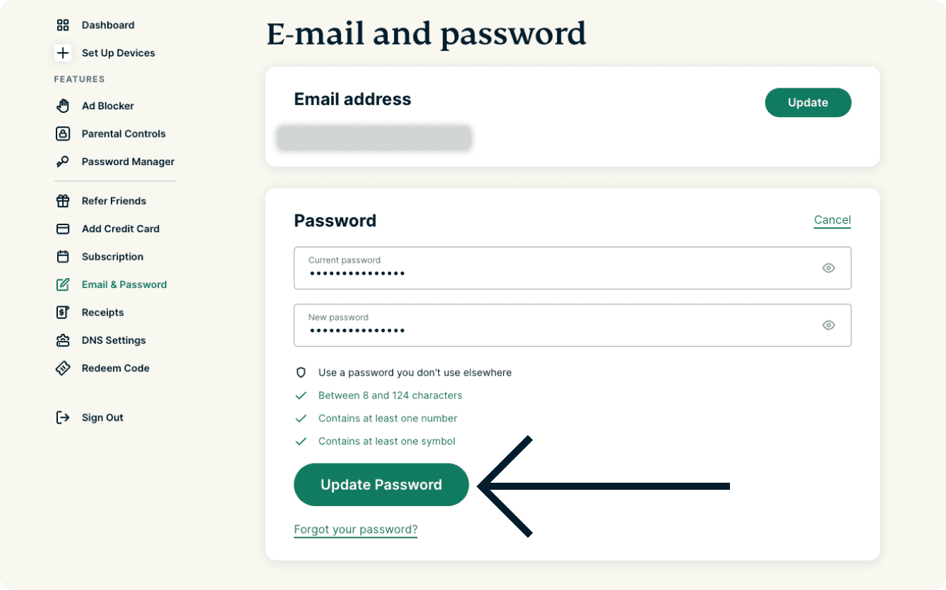The width and height of the screenshot is (946, 590).
Task: Click the Dashboard grid icon
Action: coord(63,25)
